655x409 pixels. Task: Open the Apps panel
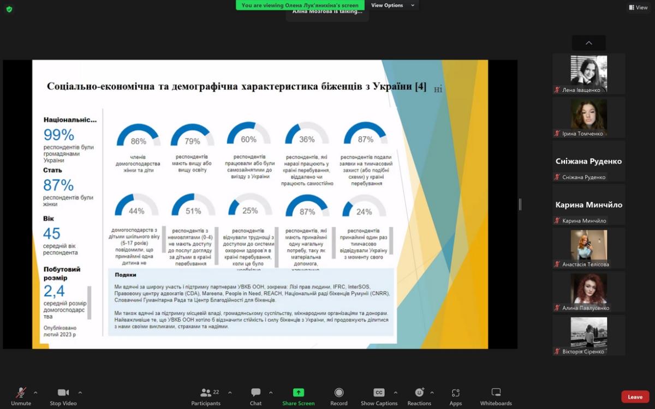[x=456, y=396]
